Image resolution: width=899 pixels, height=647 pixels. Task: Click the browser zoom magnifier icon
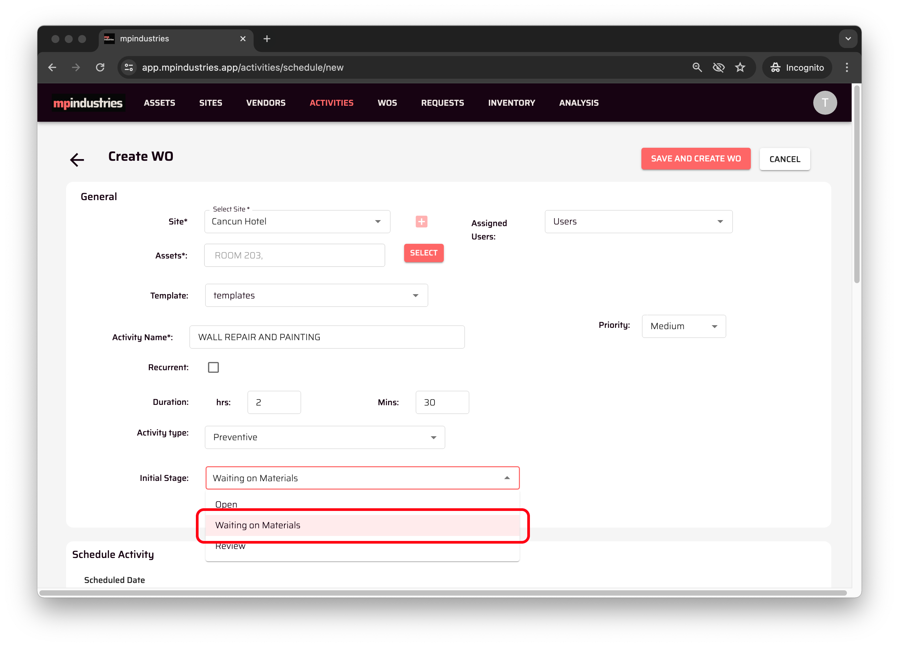coord(697,67)
